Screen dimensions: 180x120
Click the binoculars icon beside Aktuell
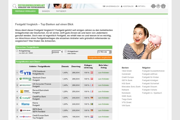pos(136,6)
